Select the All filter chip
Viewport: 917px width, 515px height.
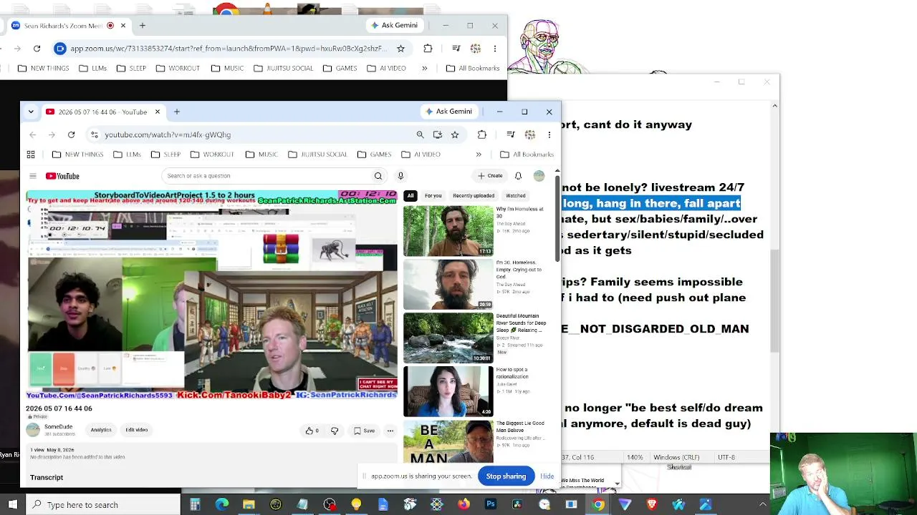pyautogui.click(x=411, y=196)
